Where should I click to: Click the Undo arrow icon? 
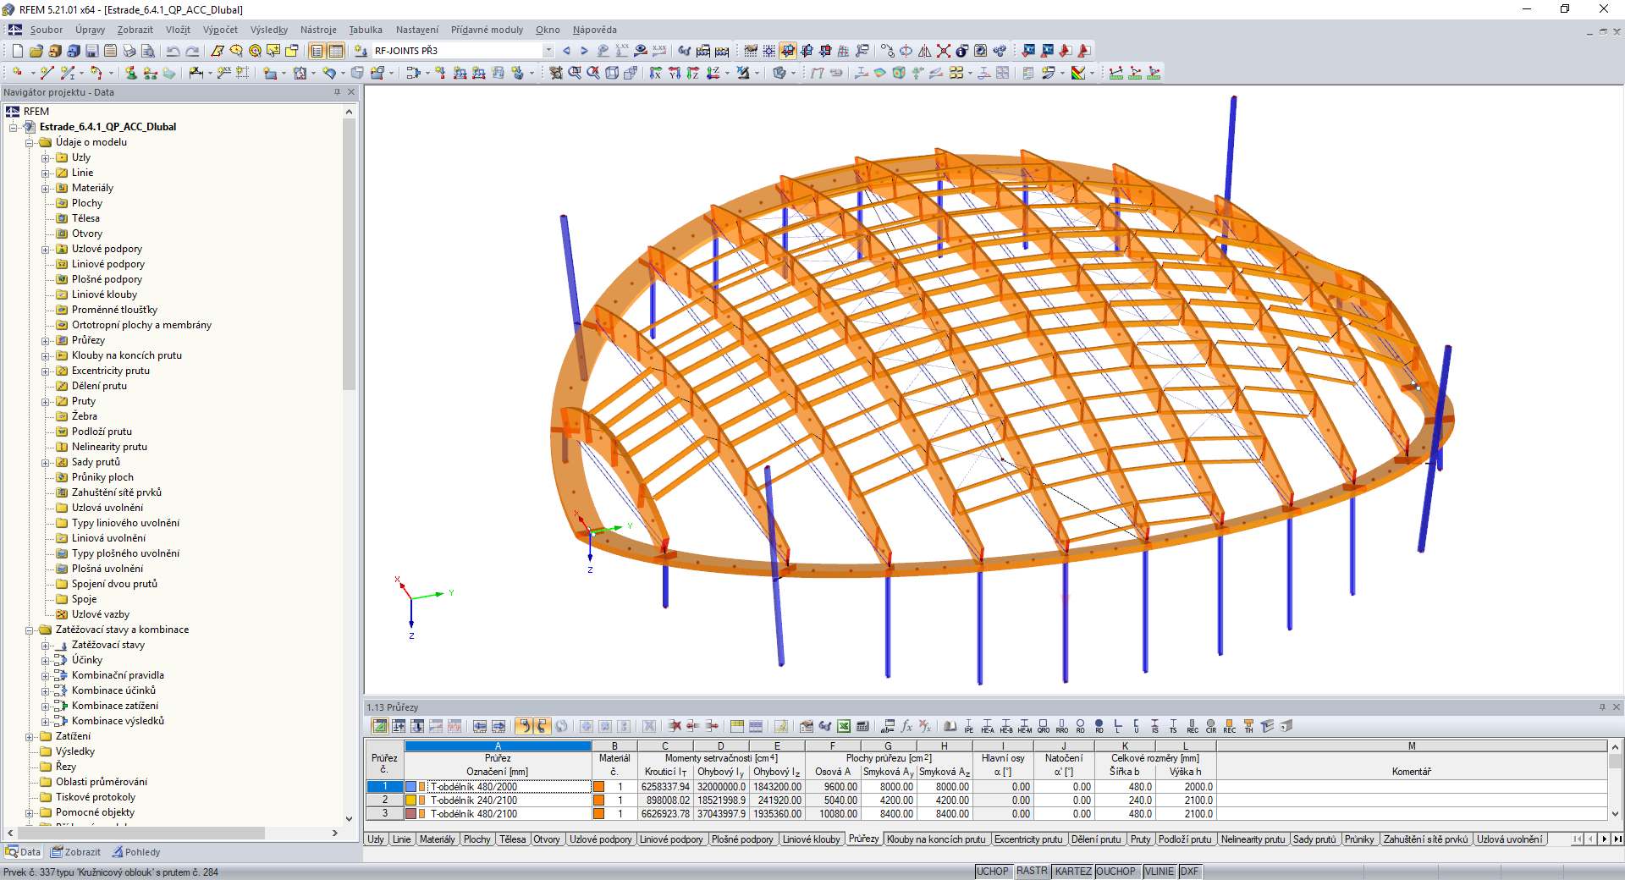(173, 51)
